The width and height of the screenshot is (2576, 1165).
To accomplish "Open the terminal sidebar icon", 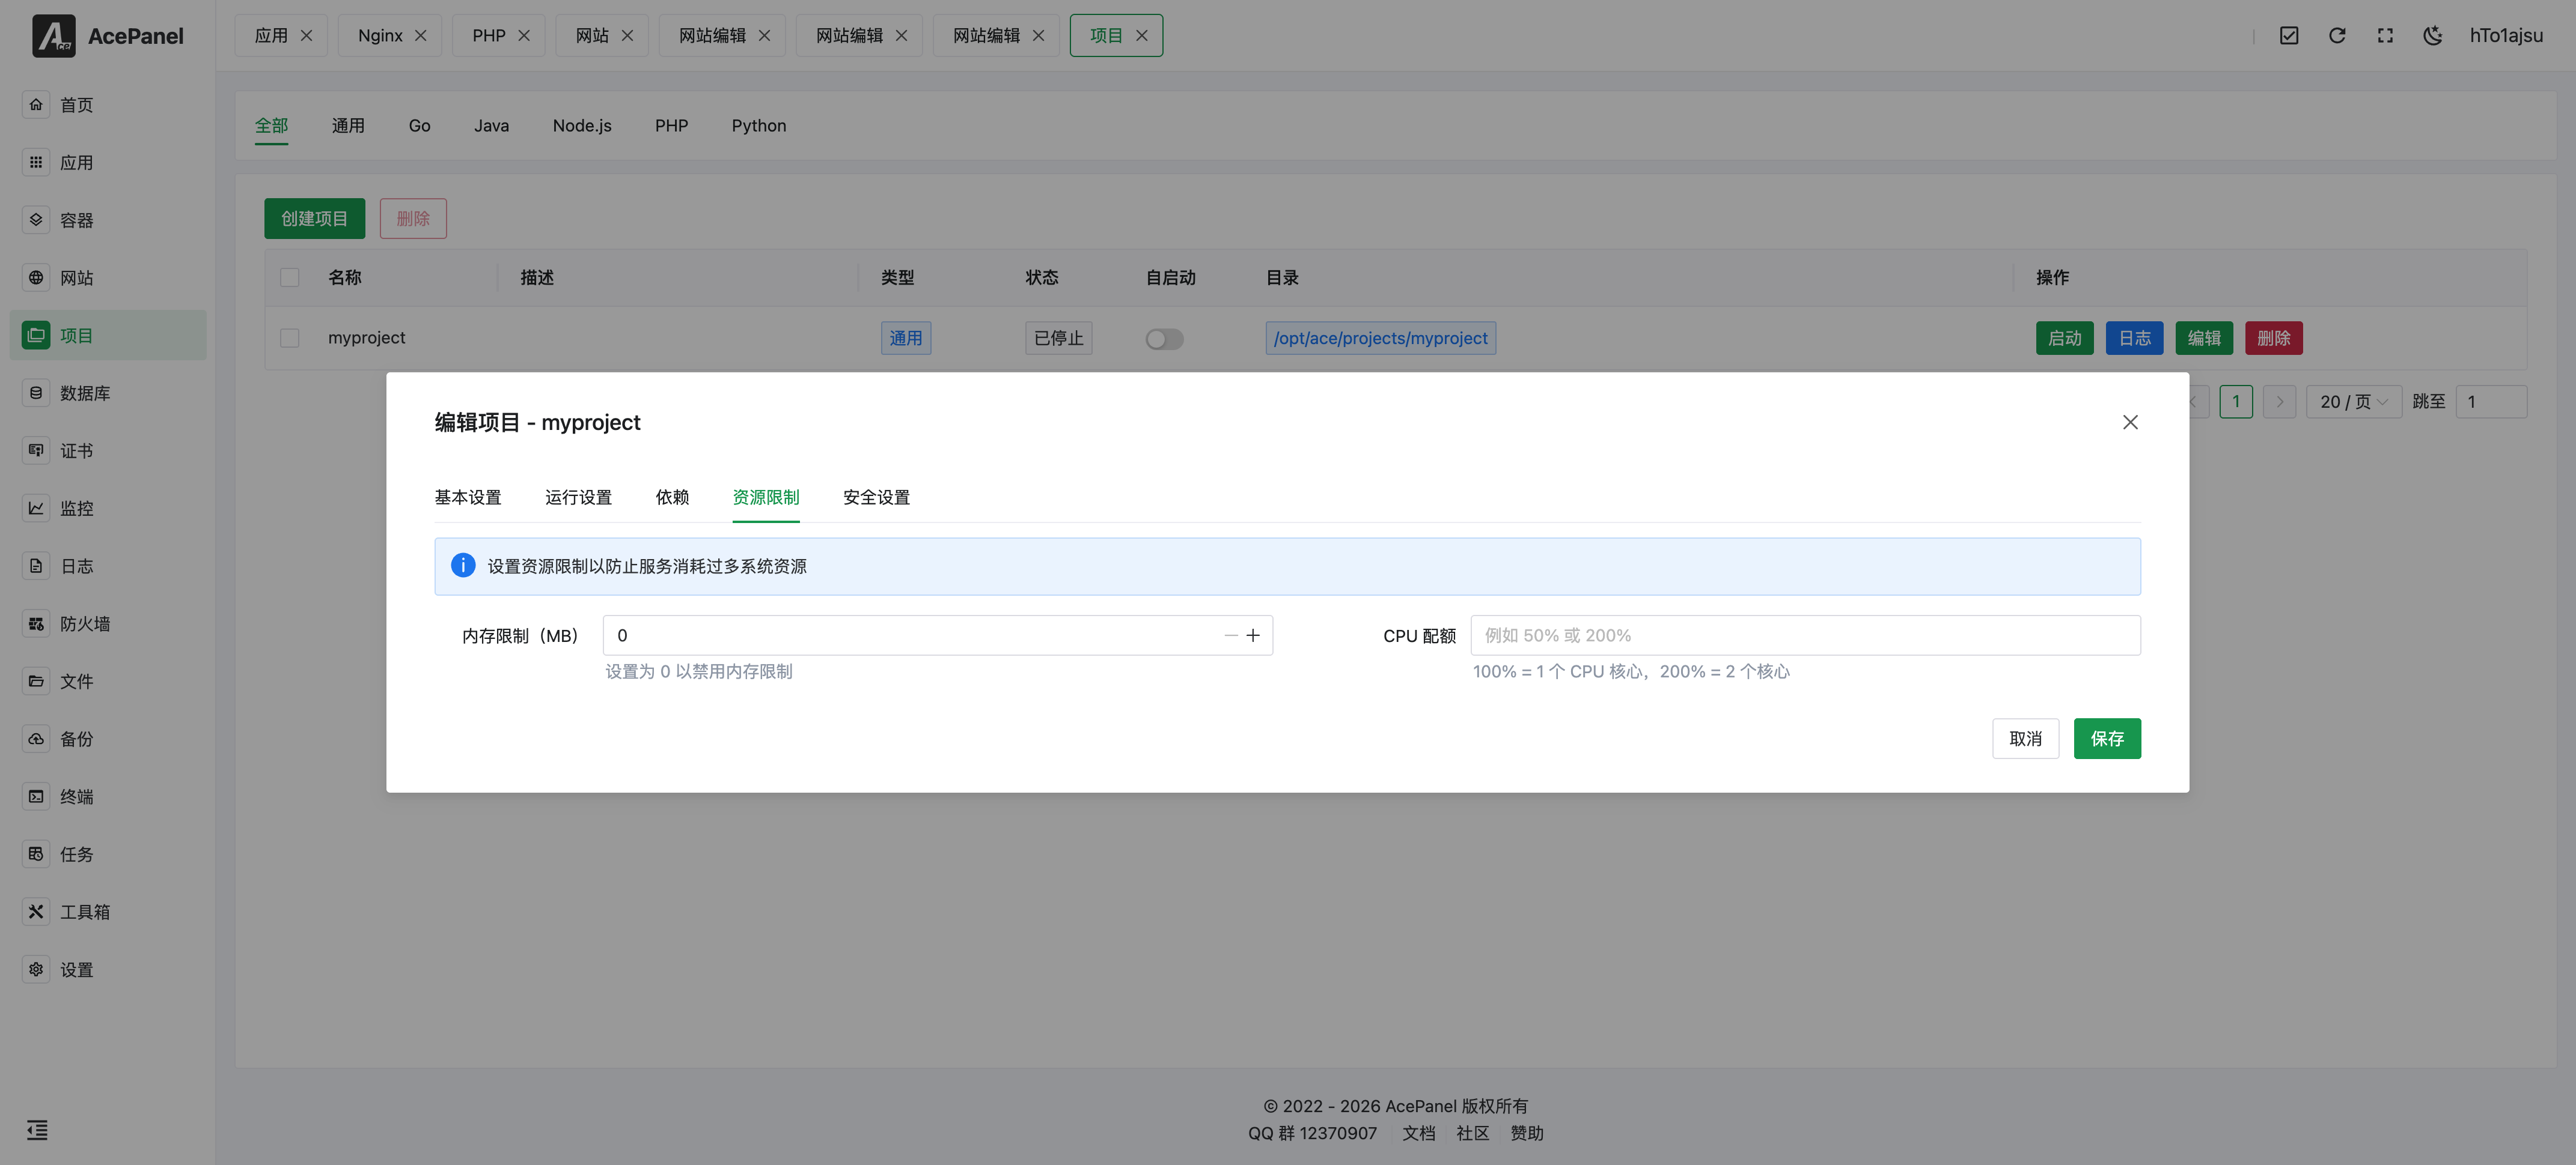I will (x=36, y=796).
